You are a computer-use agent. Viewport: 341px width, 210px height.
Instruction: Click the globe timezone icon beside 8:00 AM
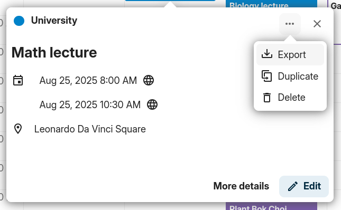pyautogui.click(x=149, y=80)
